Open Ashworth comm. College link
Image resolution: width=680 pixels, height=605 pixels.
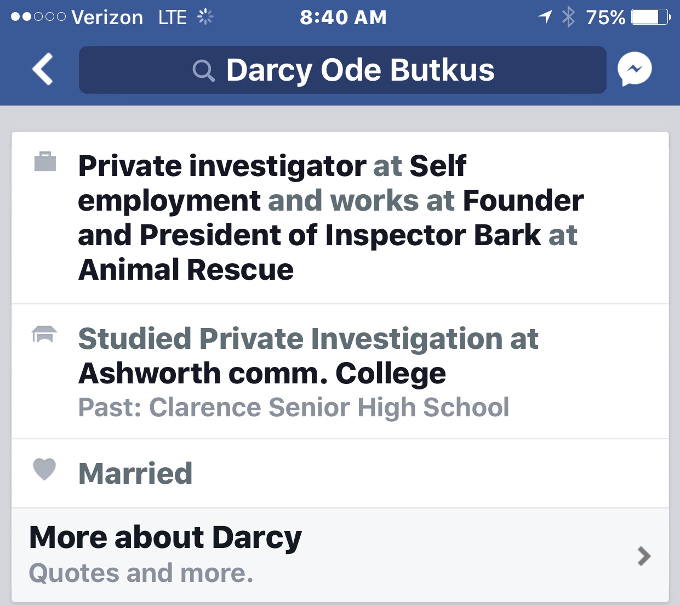coord(262,374)
